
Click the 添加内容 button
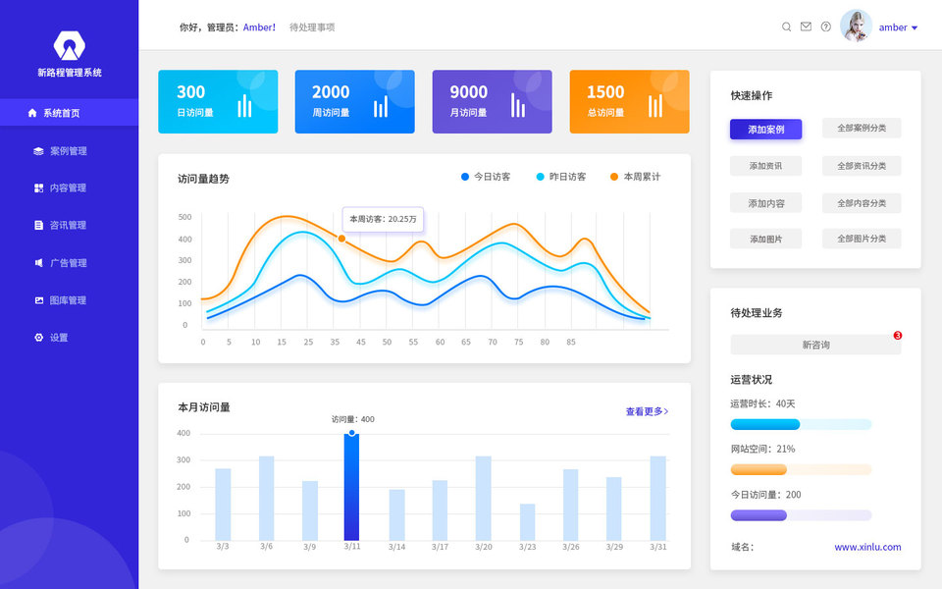tap(766, 203)
